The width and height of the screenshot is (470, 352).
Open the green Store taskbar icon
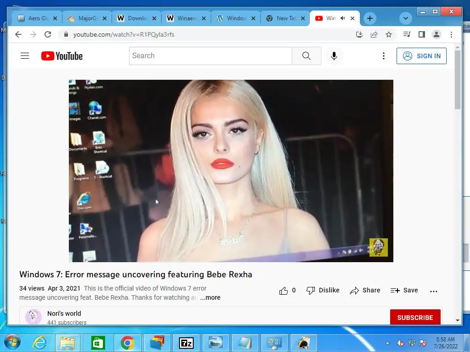[x=98, y=343]
